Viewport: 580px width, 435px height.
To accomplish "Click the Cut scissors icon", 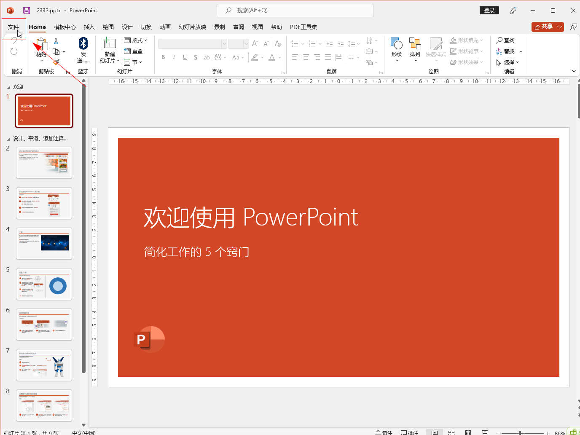I will (x=56, y=41).
